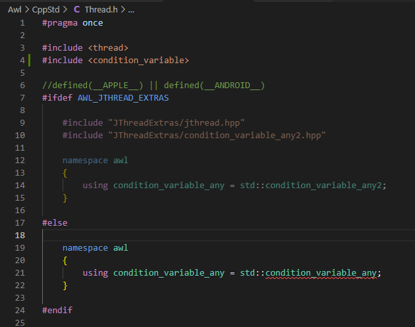Click the '#include' keyword on line 3
Image resolution: width=415 pixels, height=327 pixels.
tap(63, 48)
